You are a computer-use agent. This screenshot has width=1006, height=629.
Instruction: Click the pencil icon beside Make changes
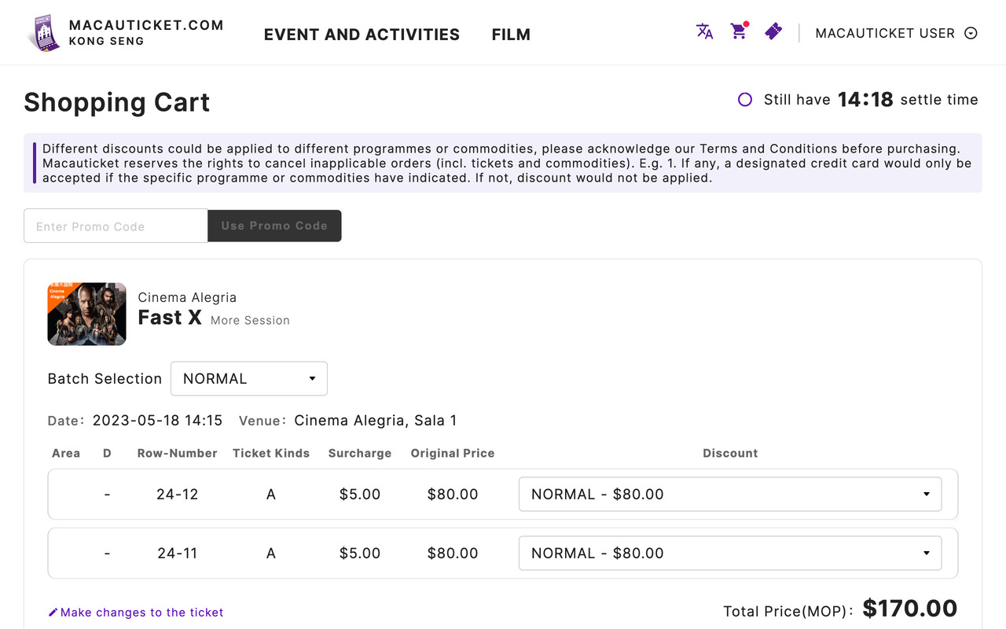[53, 612]
